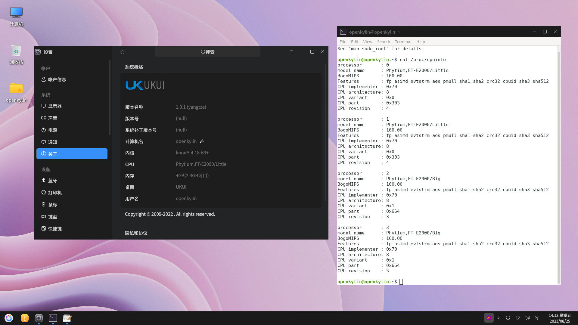Close the Settings window
This screenshot has width=578, height=325.
point(322,52)
